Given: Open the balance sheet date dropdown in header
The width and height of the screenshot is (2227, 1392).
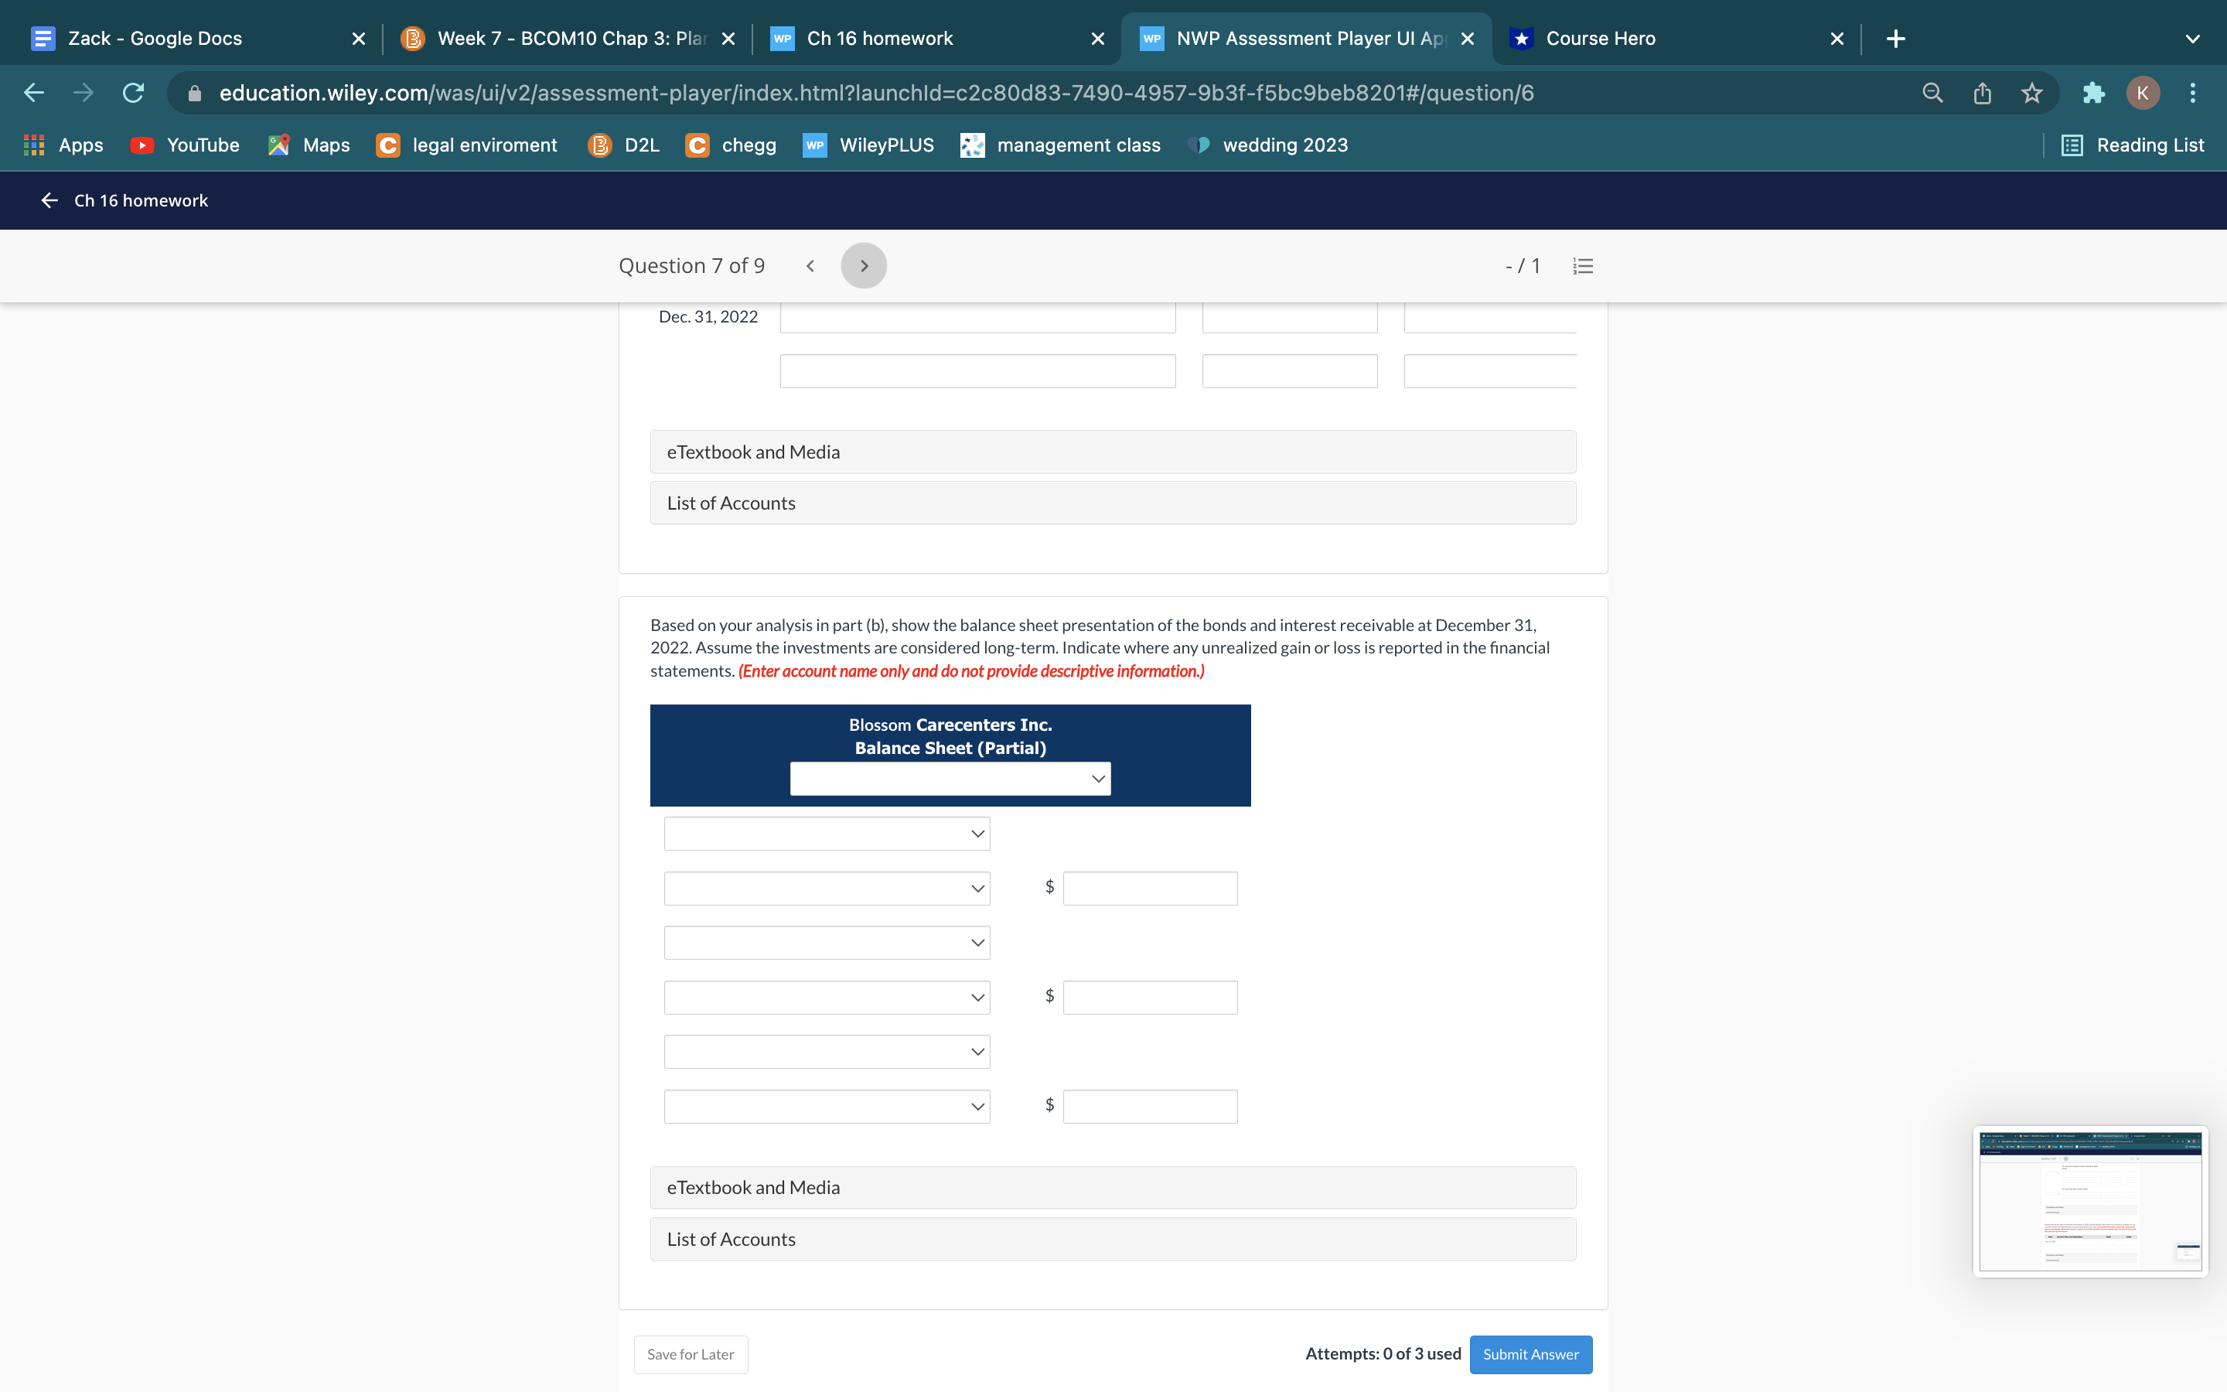Looking at the screenshot, I should pos(950,779).
